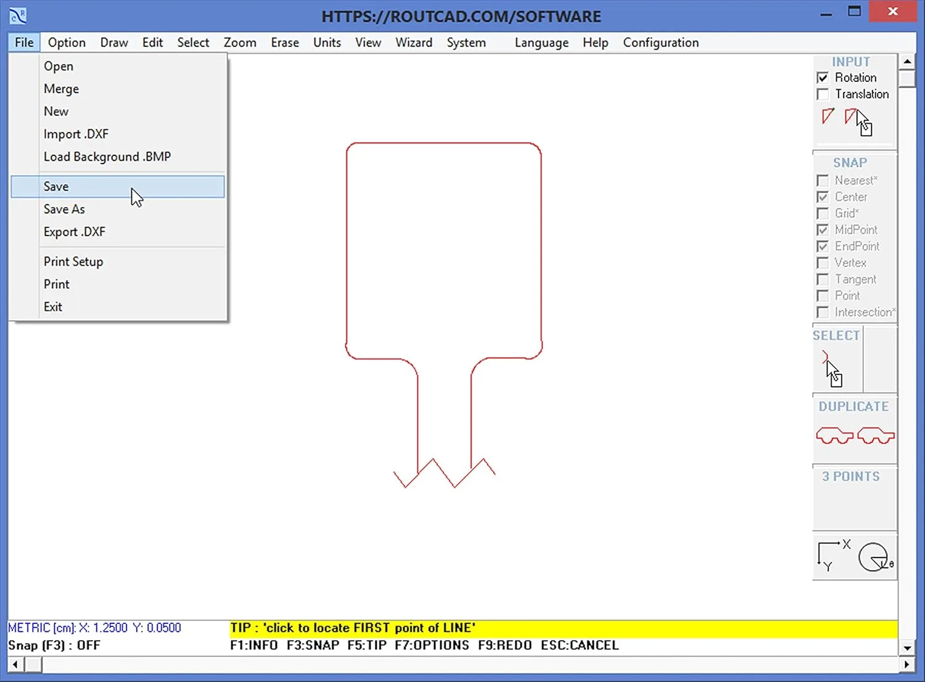Enable the Vertex snap option
This screenshot has width=925, height=682.
[x=823, y=263]
